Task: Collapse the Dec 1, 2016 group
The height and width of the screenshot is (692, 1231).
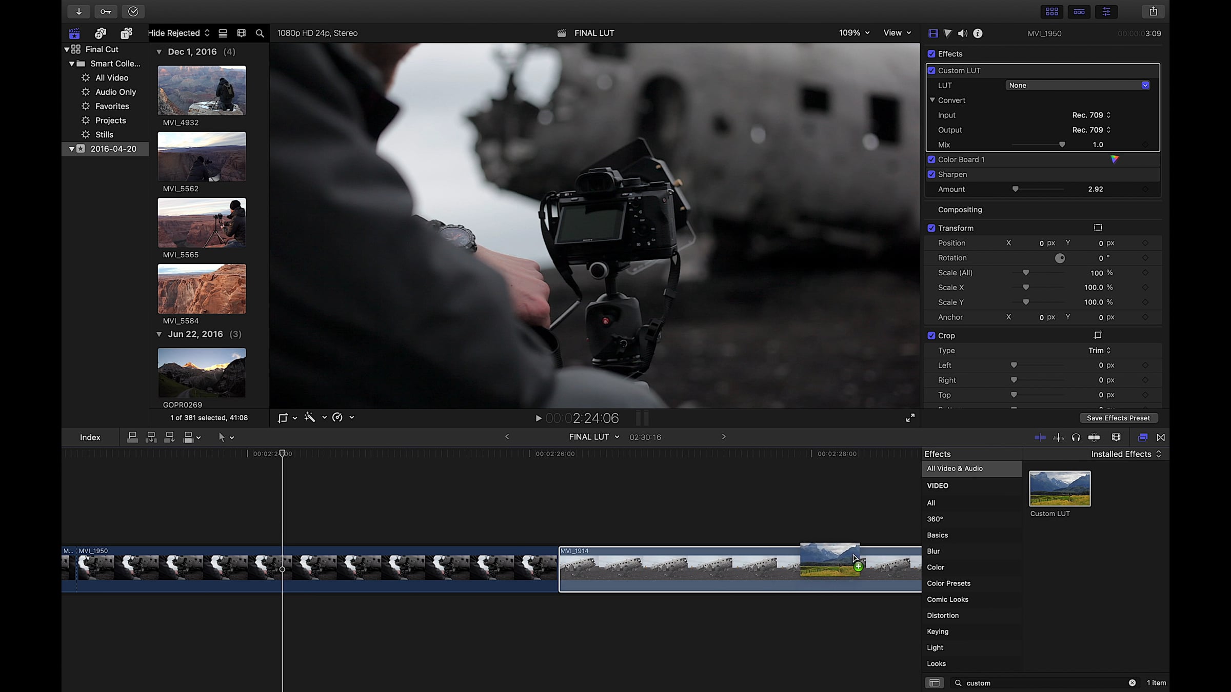Action: click(x=159, y=52)
